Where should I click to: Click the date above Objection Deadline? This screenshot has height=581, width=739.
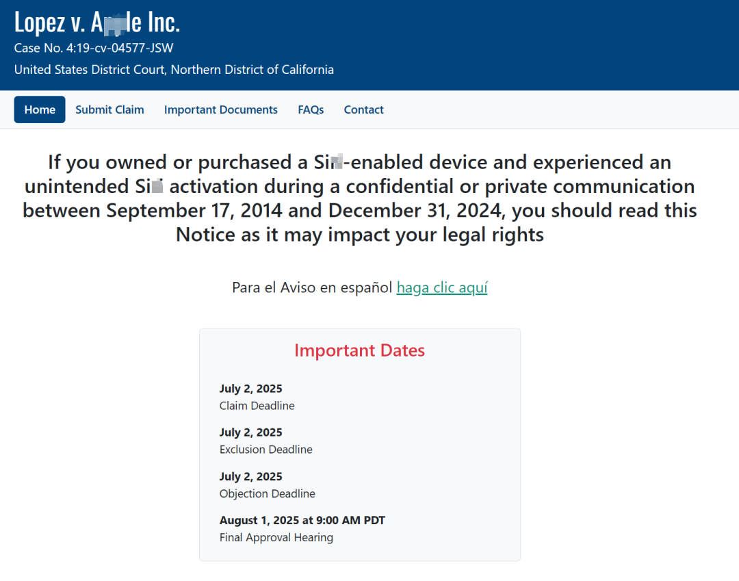(250, 476)
